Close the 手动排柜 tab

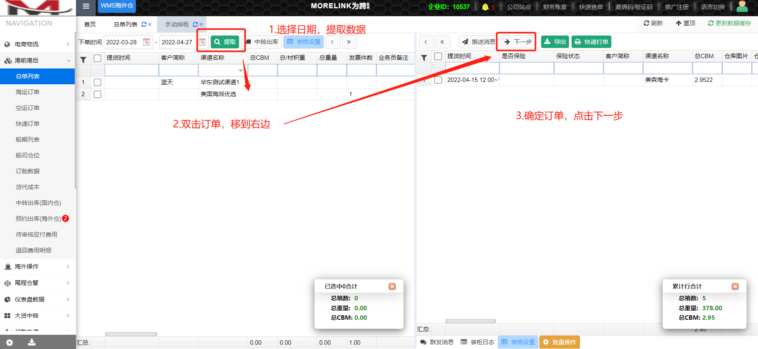pos(201,25)
